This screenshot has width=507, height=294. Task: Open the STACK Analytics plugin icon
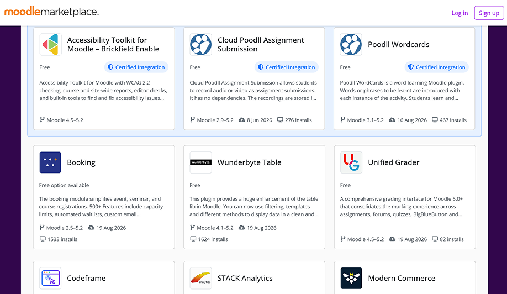[x=201, y=278]
